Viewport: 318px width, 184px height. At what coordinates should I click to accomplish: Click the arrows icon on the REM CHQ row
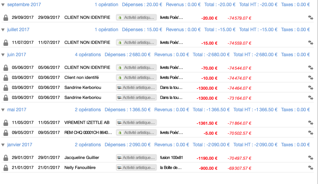pos(311,133)
